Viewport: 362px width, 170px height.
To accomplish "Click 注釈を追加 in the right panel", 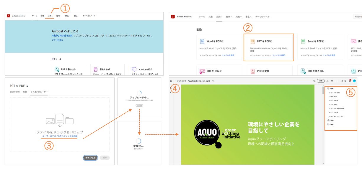I will click(333, 97).
